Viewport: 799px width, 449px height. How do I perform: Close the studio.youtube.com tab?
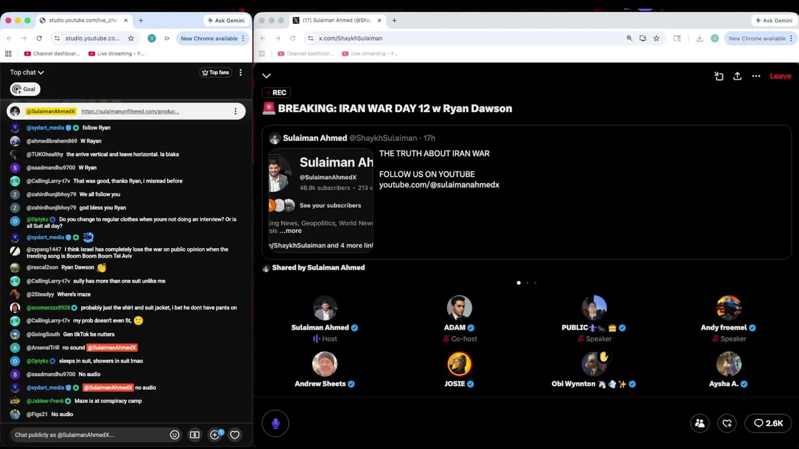coord(125,21)
